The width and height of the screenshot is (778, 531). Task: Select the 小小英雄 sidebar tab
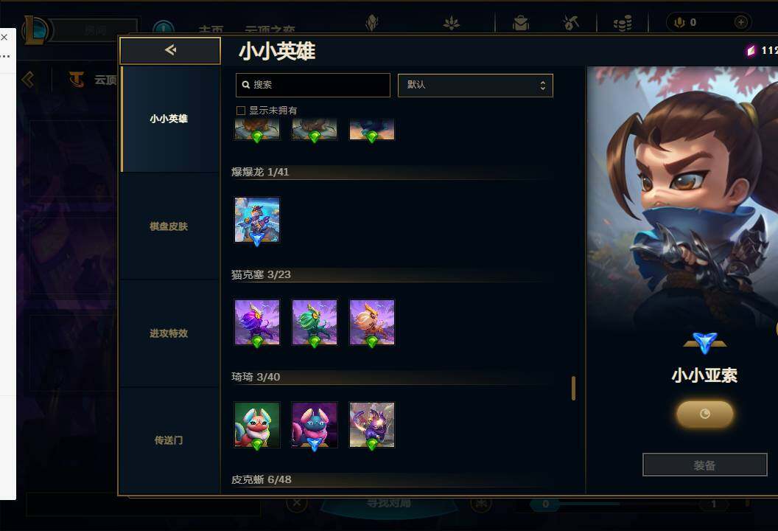(169, 119)
